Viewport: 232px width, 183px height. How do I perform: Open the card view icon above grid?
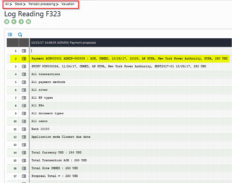coord(10,35)
